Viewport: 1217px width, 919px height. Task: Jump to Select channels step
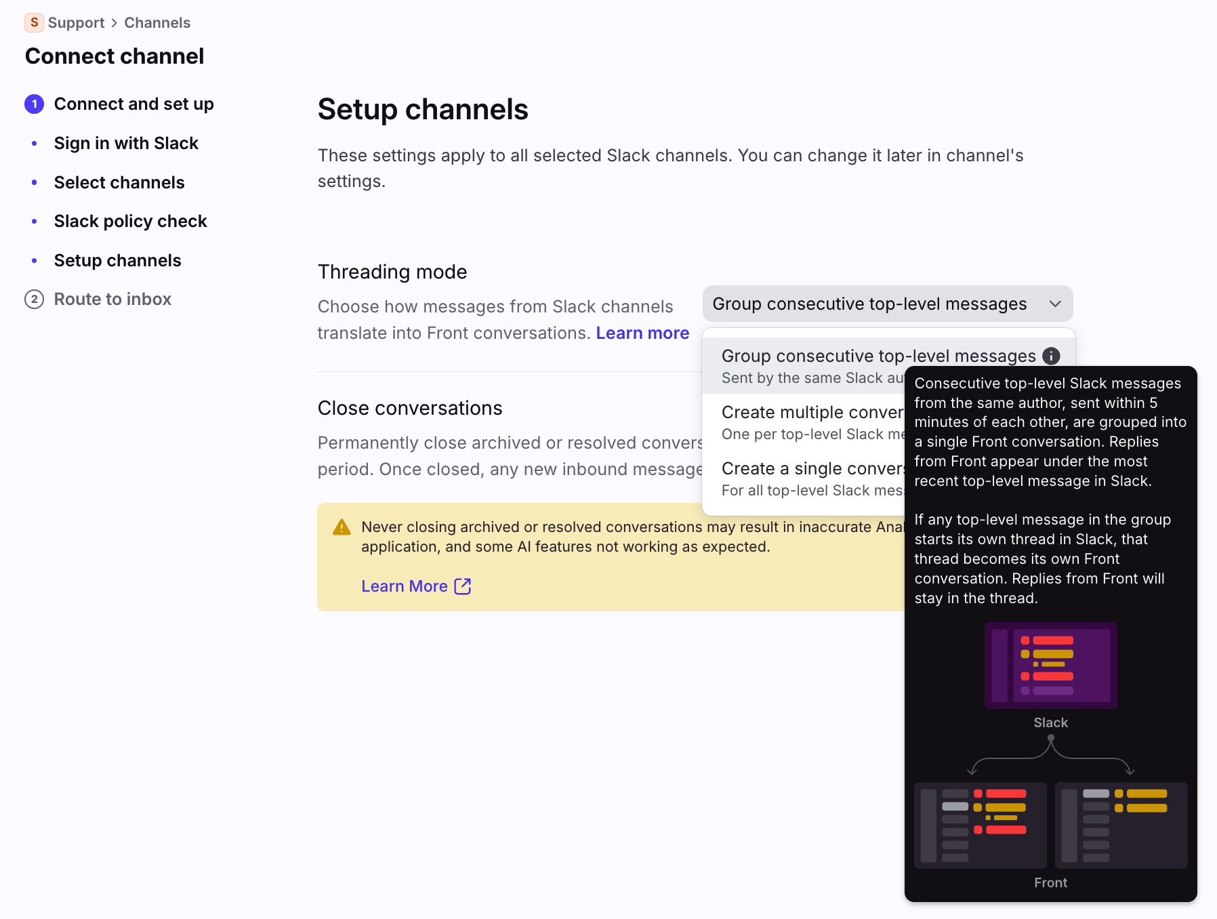(119, 183)
